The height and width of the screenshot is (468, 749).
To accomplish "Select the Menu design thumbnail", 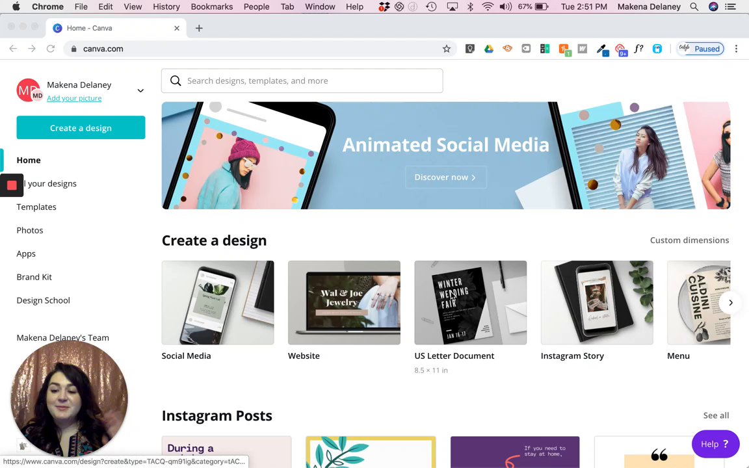I will click(698, 302).
